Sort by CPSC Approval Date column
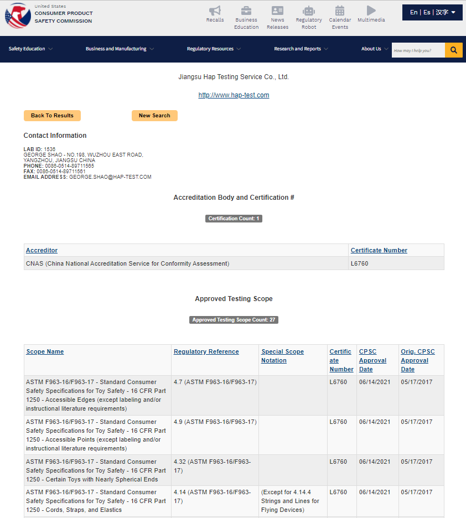This screenshot has height=518, width=466. point(372,360)
